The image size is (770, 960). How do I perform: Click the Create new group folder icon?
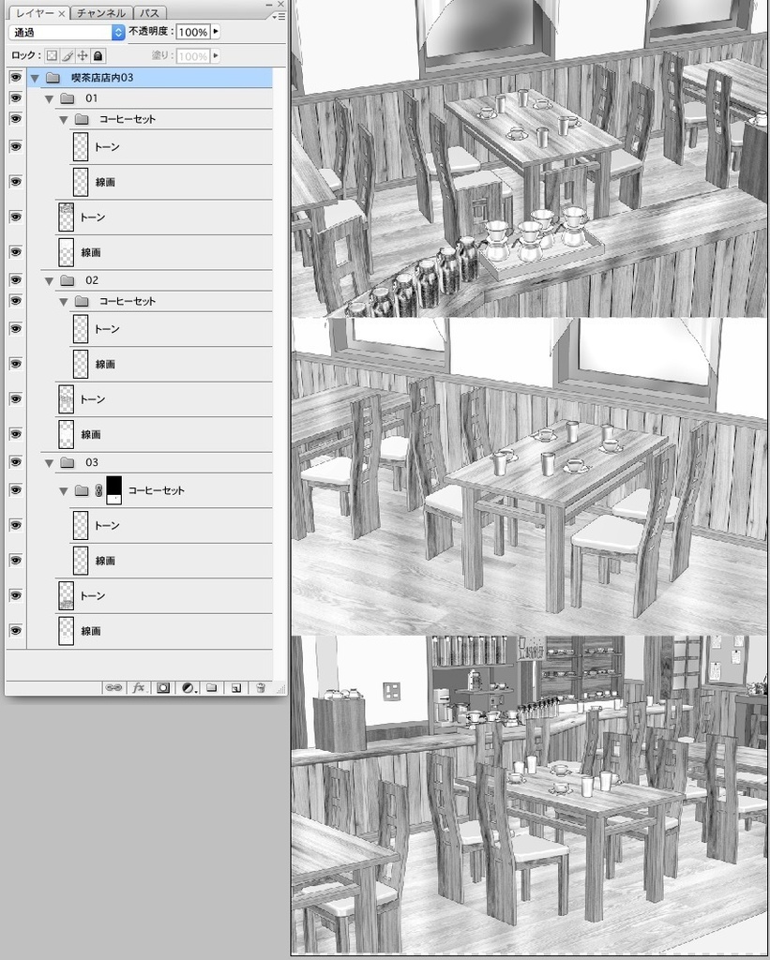pos(211,688)
